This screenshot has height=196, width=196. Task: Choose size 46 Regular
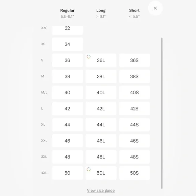click(67, 141)
